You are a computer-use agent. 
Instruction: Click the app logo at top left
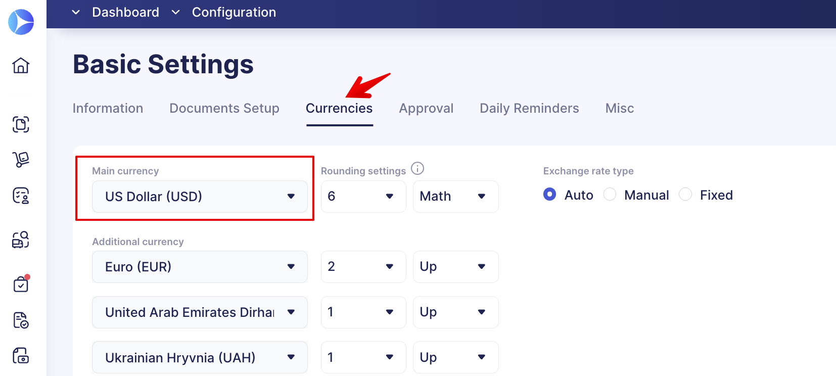tap(21, 22)
